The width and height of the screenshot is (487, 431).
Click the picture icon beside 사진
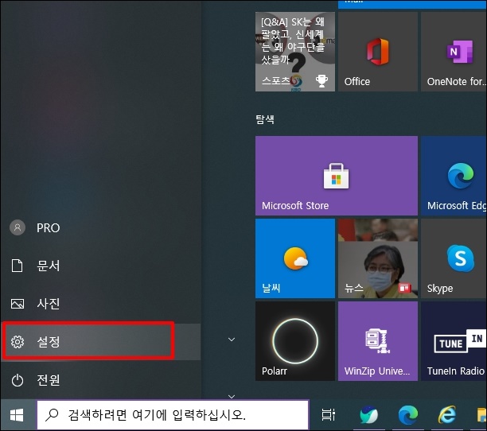pos(18,304)
